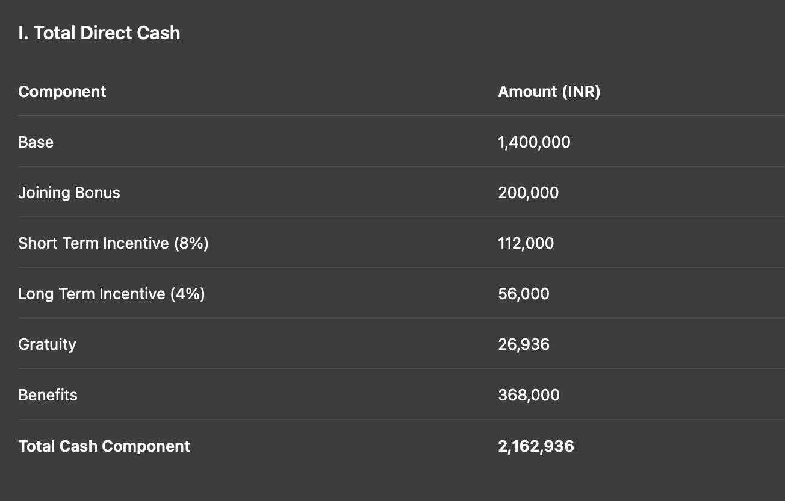The height and width of the screenshot is (501, 785).
Task: Click the (4%) text in Long Term Incentive
Action: 187,294
